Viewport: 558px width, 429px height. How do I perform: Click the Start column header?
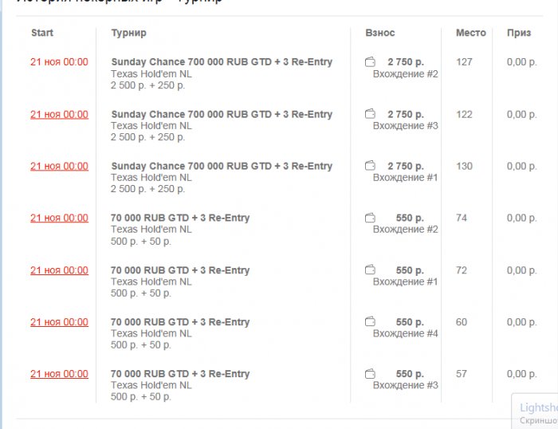click(x=42, y=33)
